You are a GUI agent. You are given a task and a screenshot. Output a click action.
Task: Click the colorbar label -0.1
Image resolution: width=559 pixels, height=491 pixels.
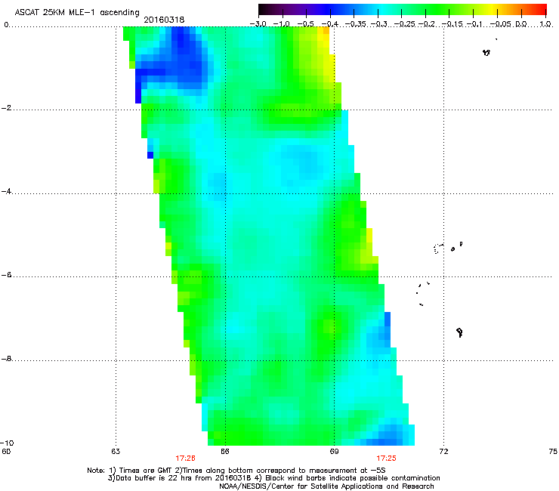[474, 24]
